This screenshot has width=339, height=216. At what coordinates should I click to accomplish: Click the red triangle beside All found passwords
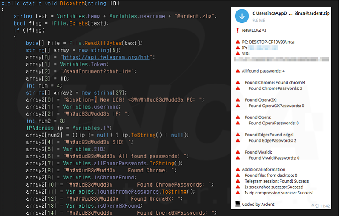(x=238, y=71)
